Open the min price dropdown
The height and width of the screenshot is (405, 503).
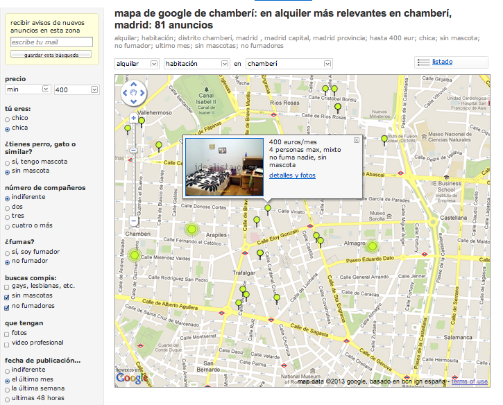[28, 89]
